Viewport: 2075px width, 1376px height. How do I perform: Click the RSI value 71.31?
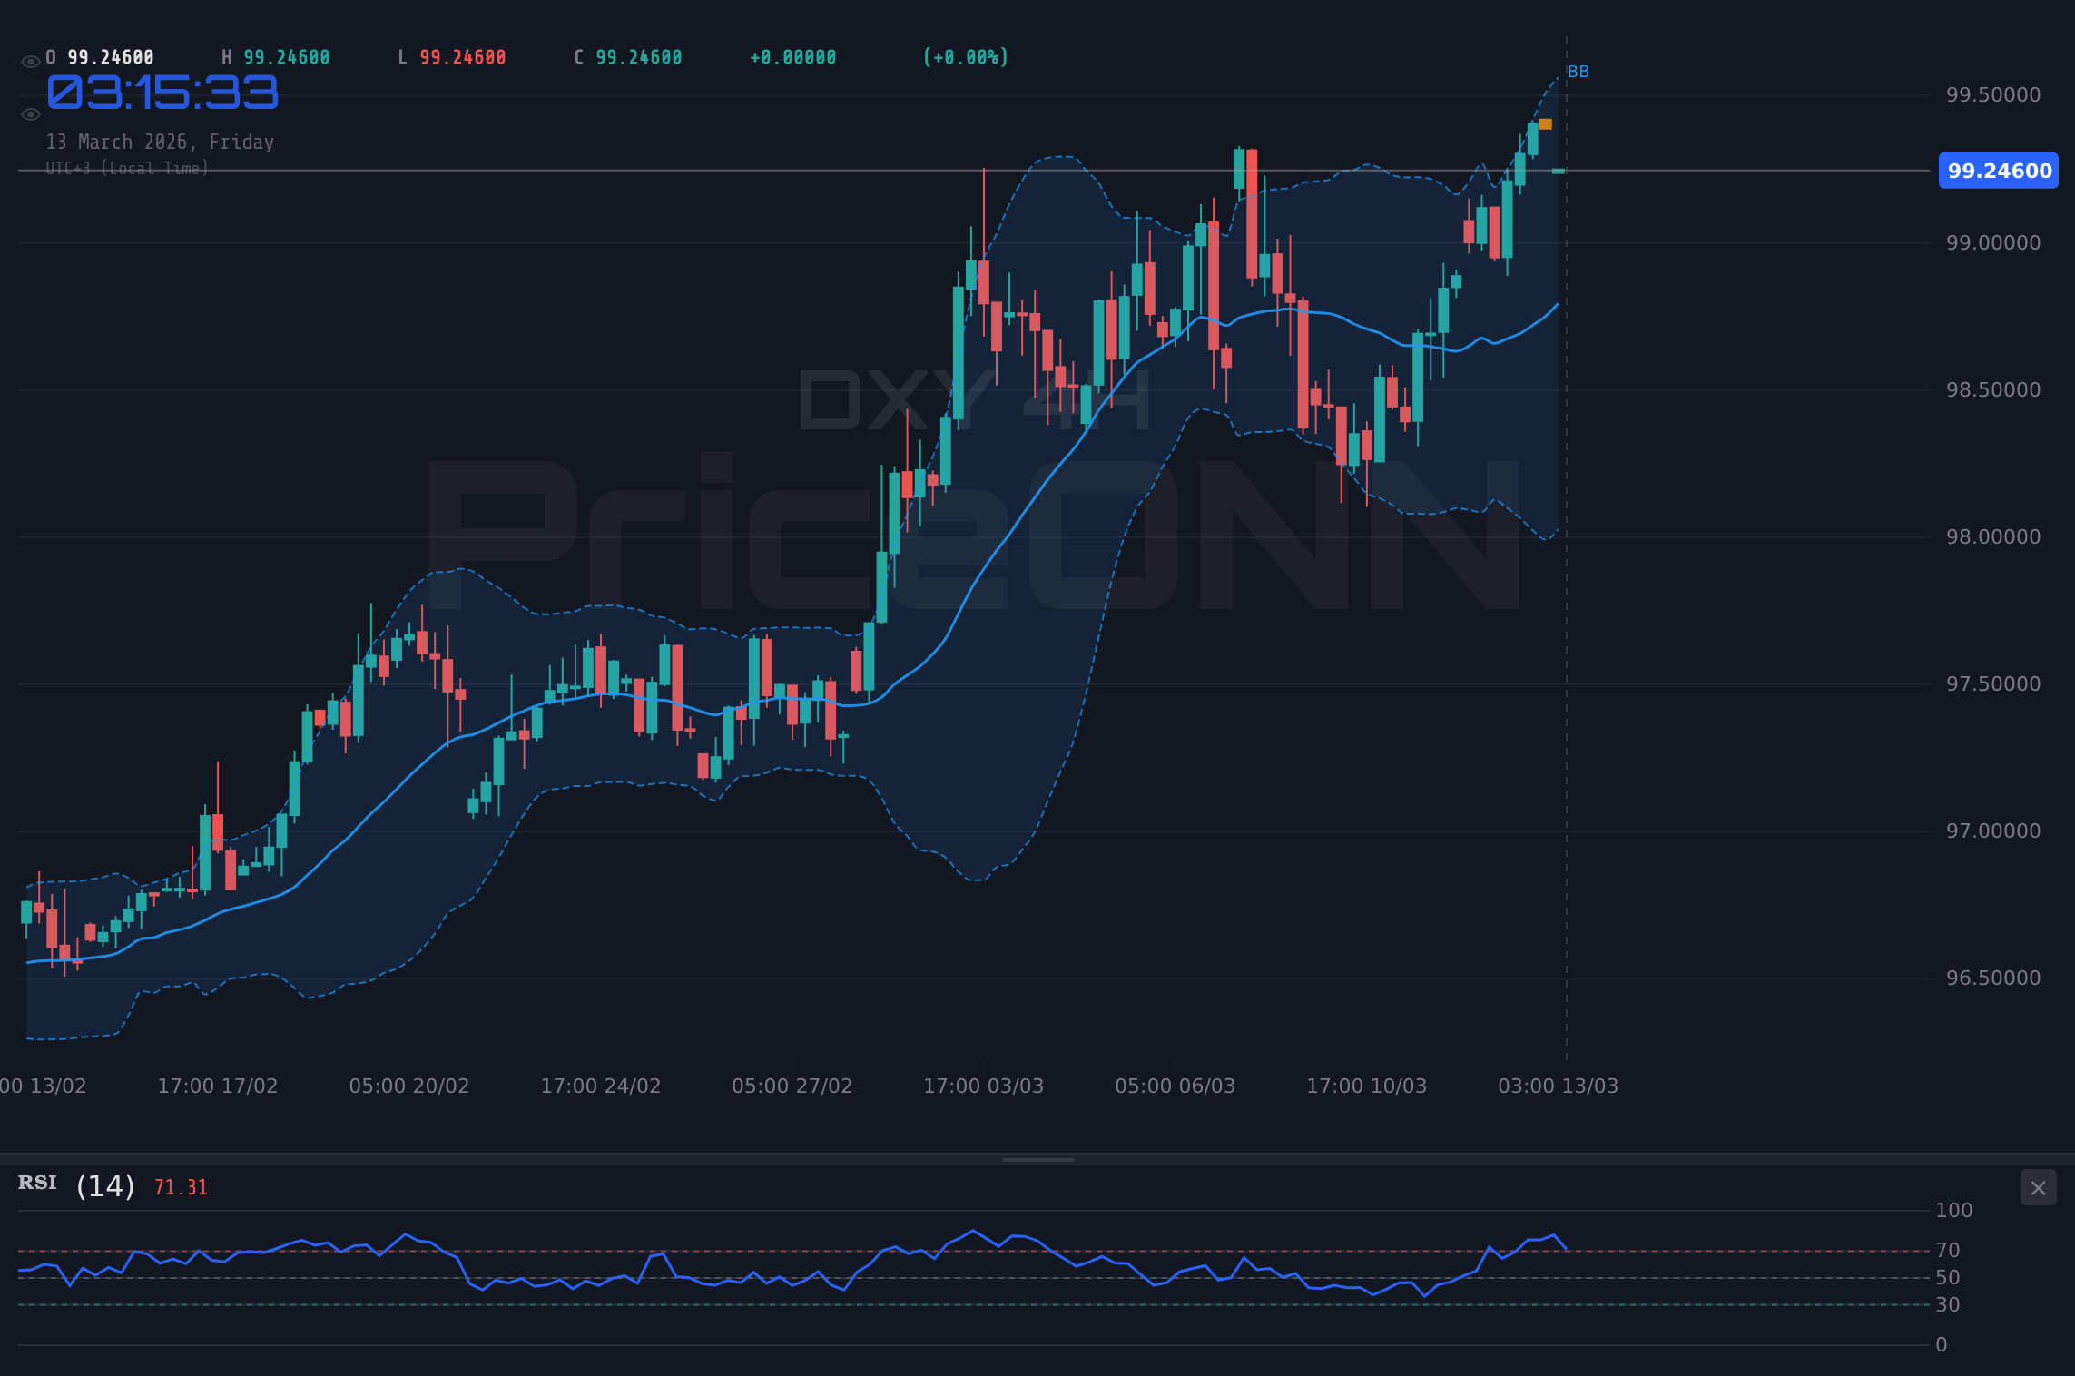[181, 1187]
